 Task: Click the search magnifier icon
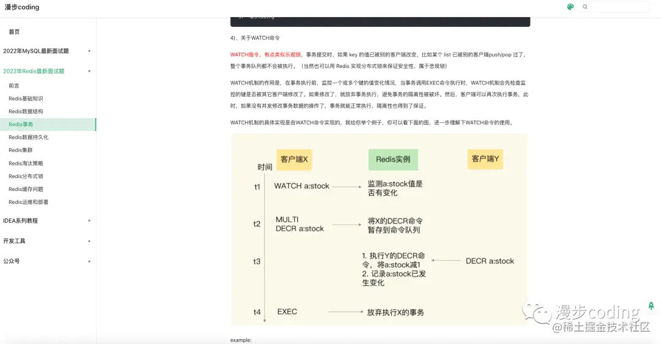pos(584,7)
